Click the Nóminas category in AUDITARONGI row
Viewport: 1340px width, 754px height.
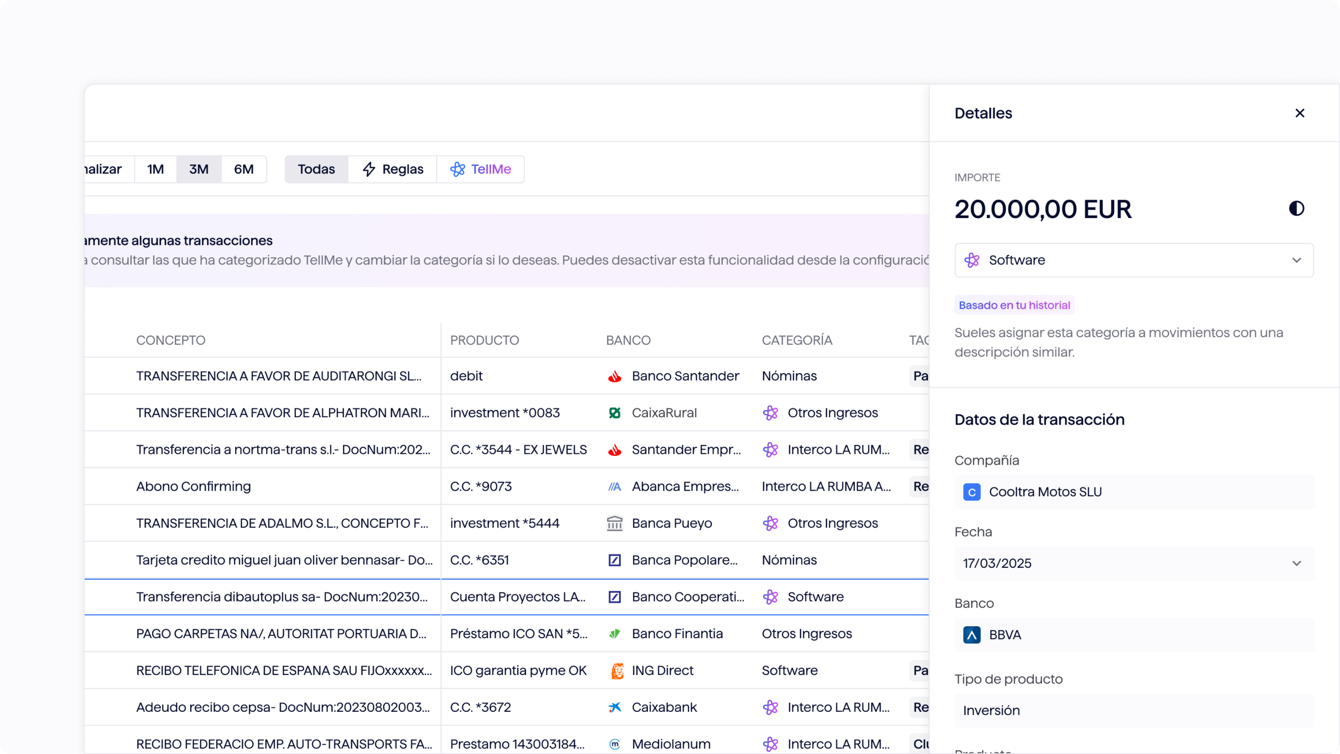pos(789,376)
